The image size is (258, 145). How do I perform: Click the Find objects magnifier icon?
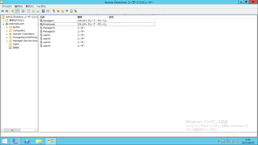point(71,11)
